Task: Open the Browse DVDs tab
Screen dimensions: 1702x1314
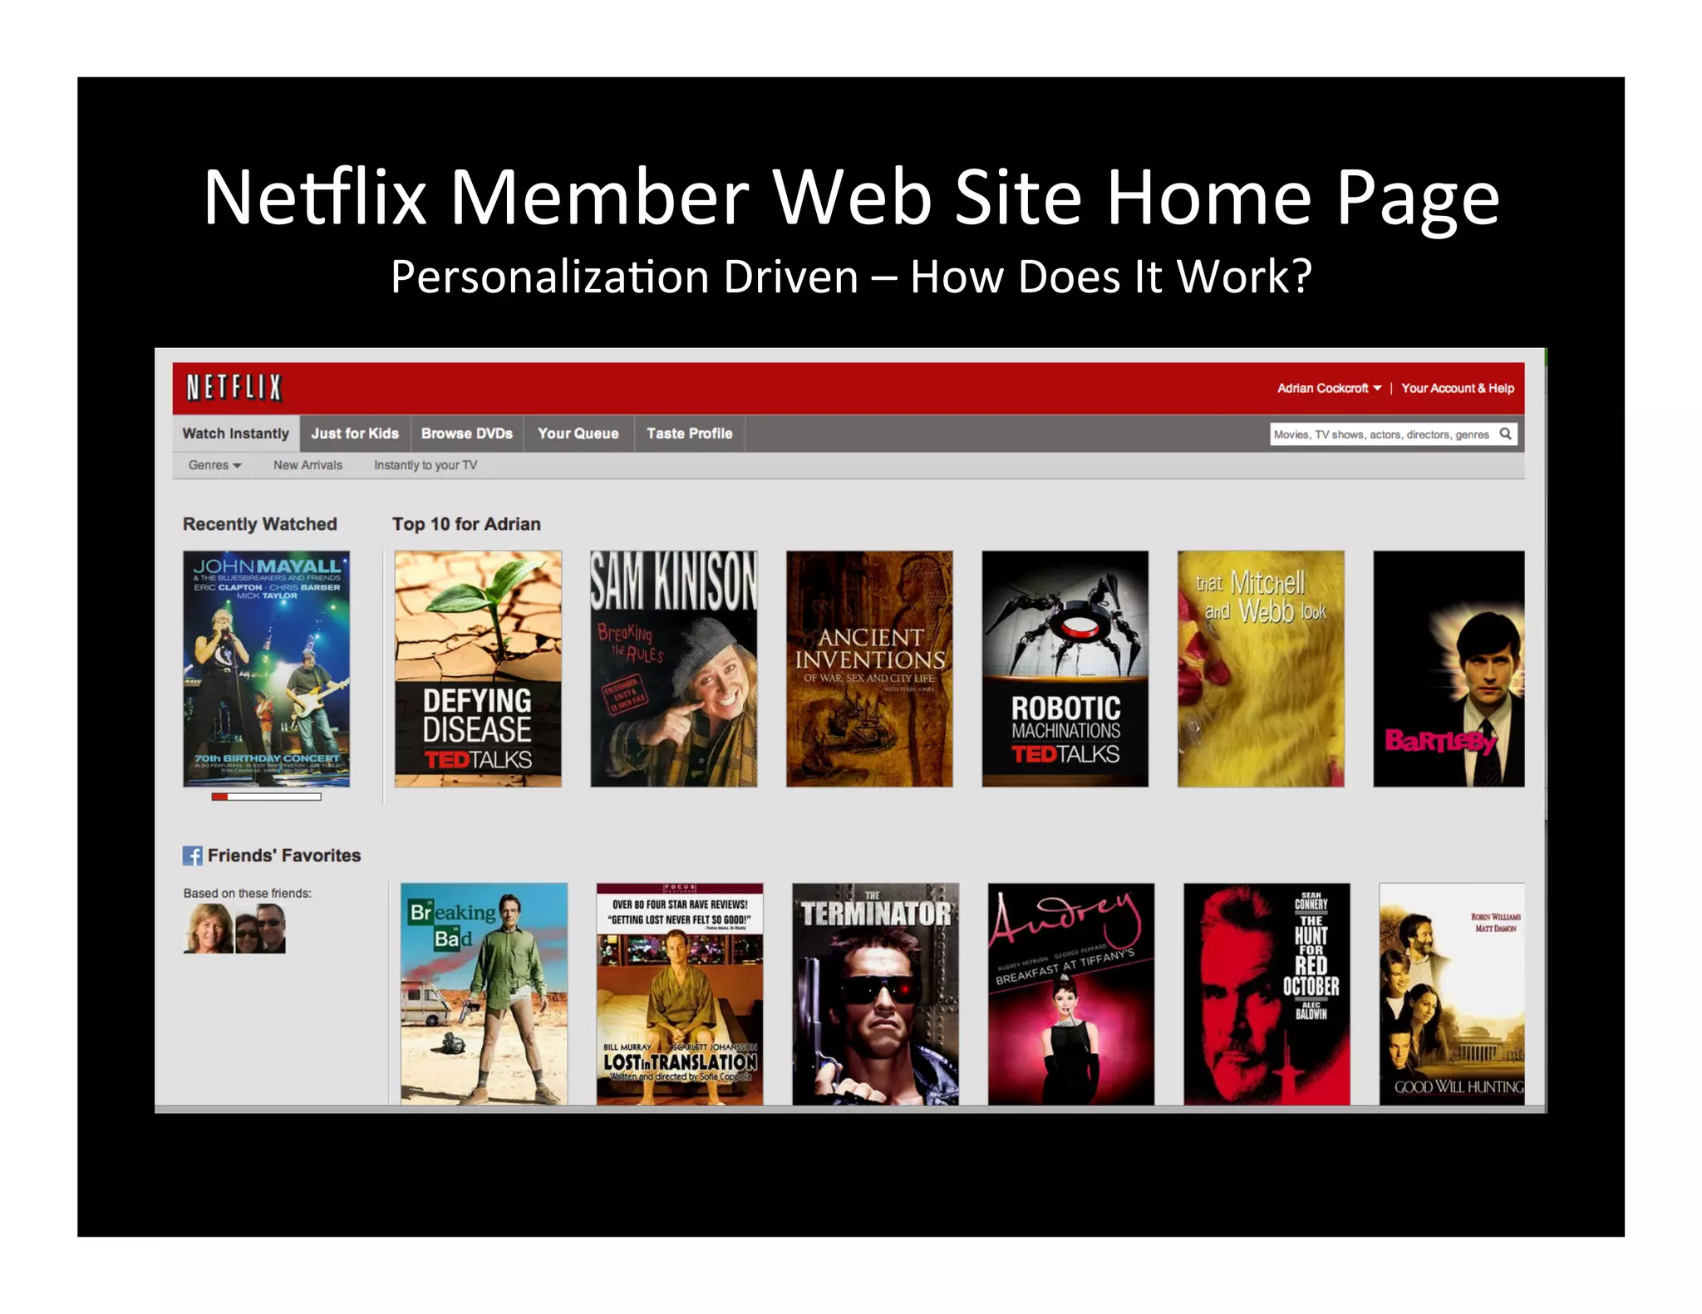Action: pyautogui.click(x=467, y=434)
